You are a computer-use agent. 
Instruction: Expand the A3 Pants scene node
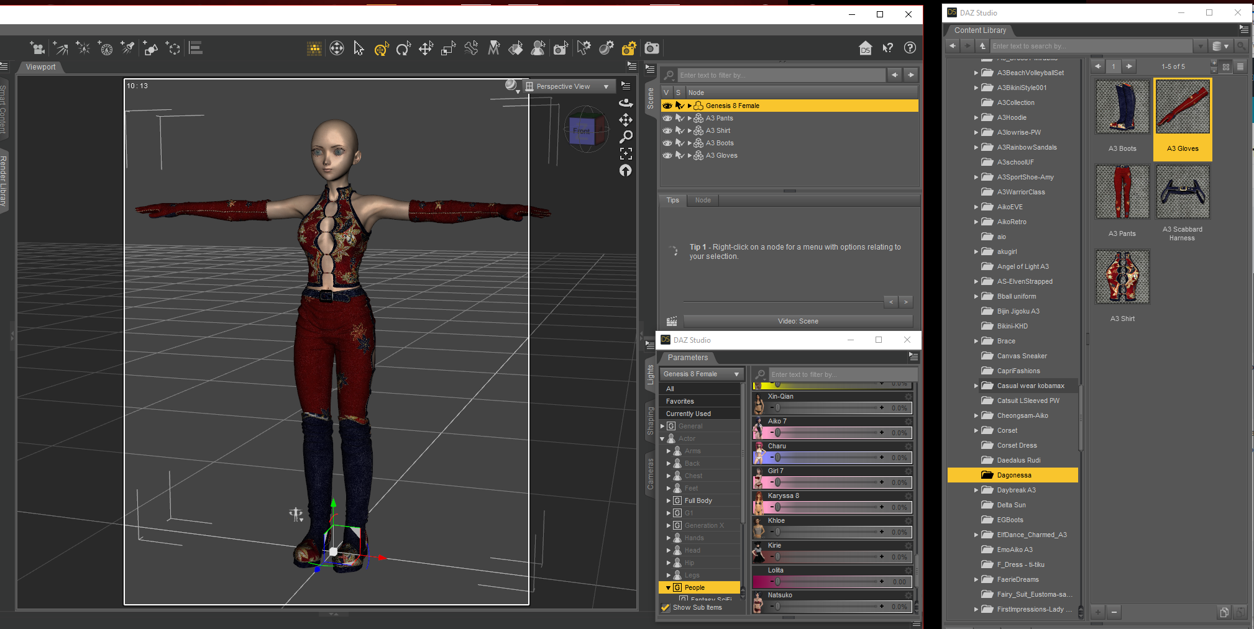tap(689, 118)
